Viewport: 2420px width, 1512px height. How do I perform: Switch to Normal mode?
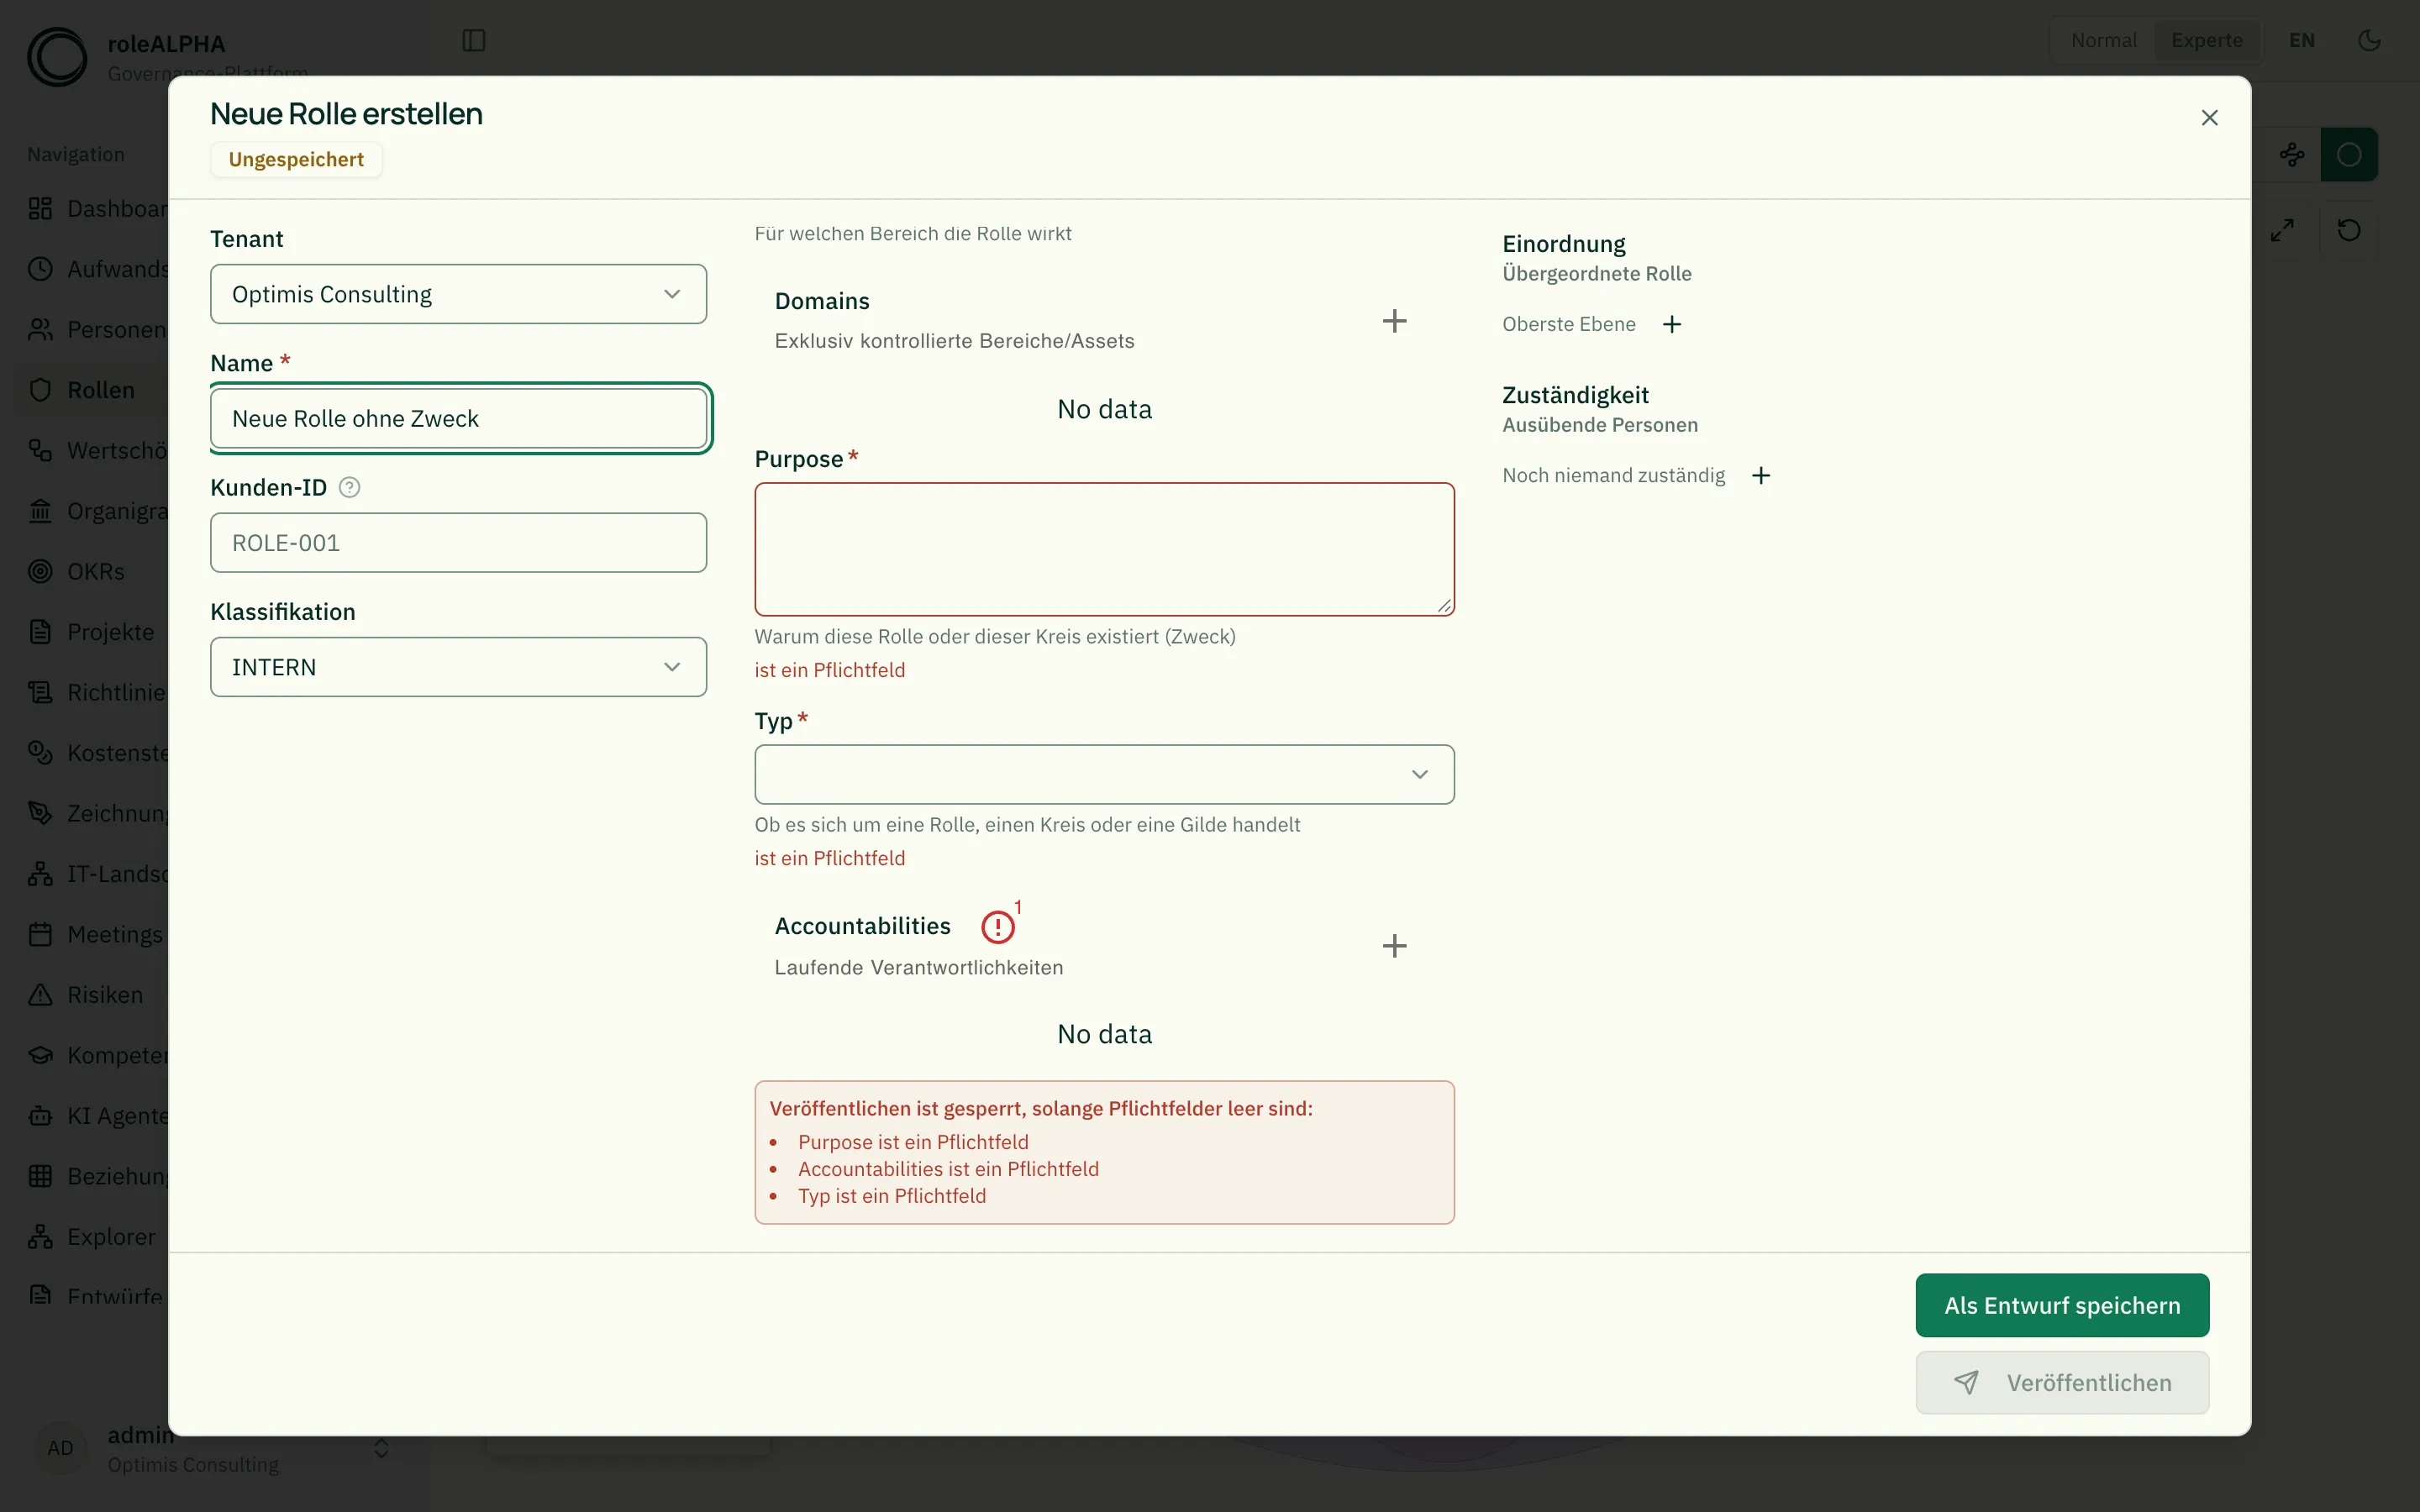pyautogui.click(x=2104, y=41)
